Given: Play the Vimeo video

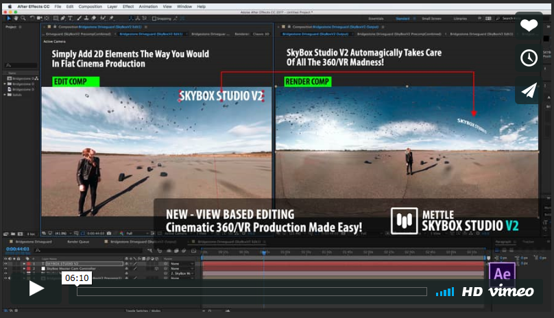Looking at the screenshot, I should tap(36, 289).
